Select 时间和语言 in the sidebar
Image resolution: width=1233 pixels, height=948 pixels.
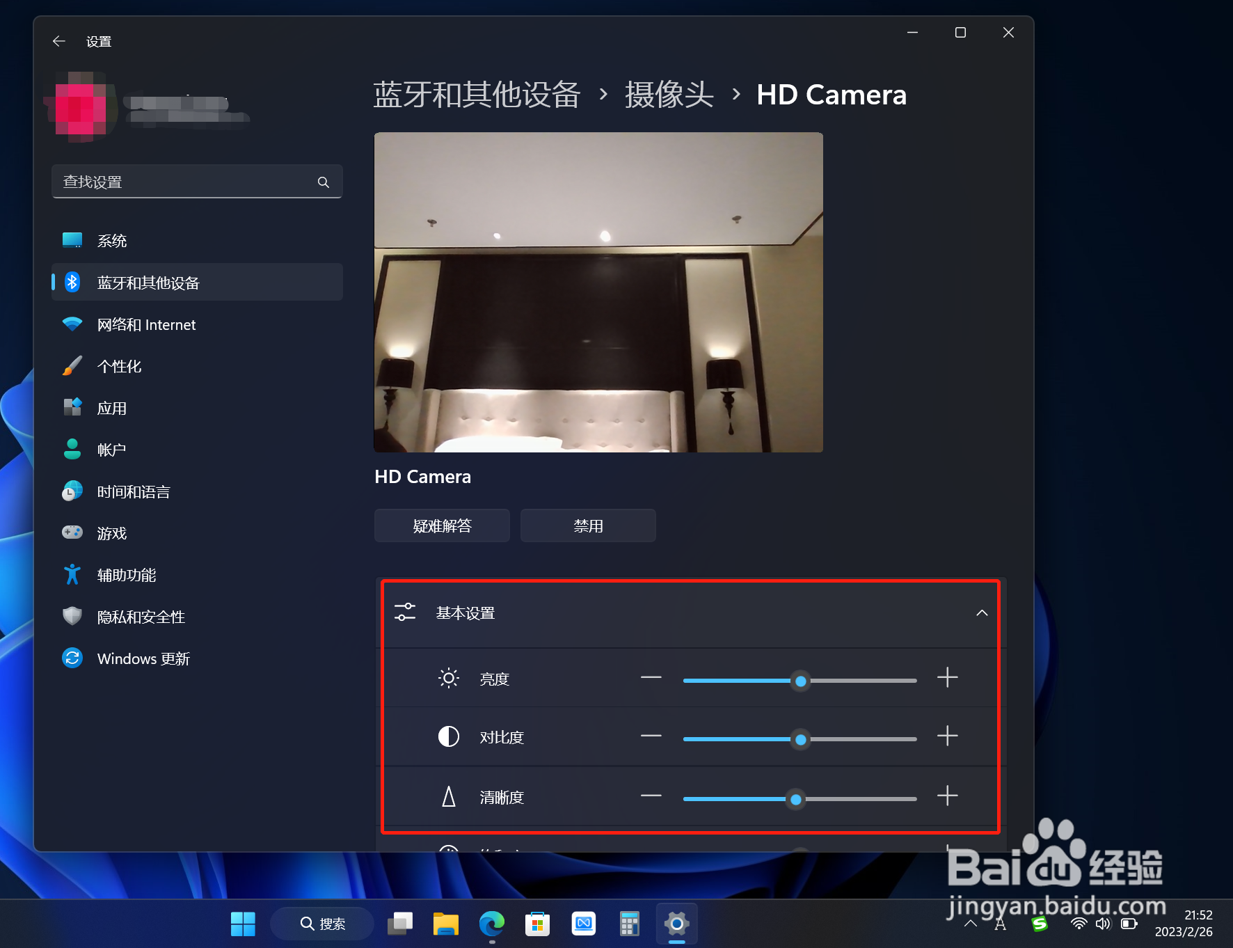point(197,491)
